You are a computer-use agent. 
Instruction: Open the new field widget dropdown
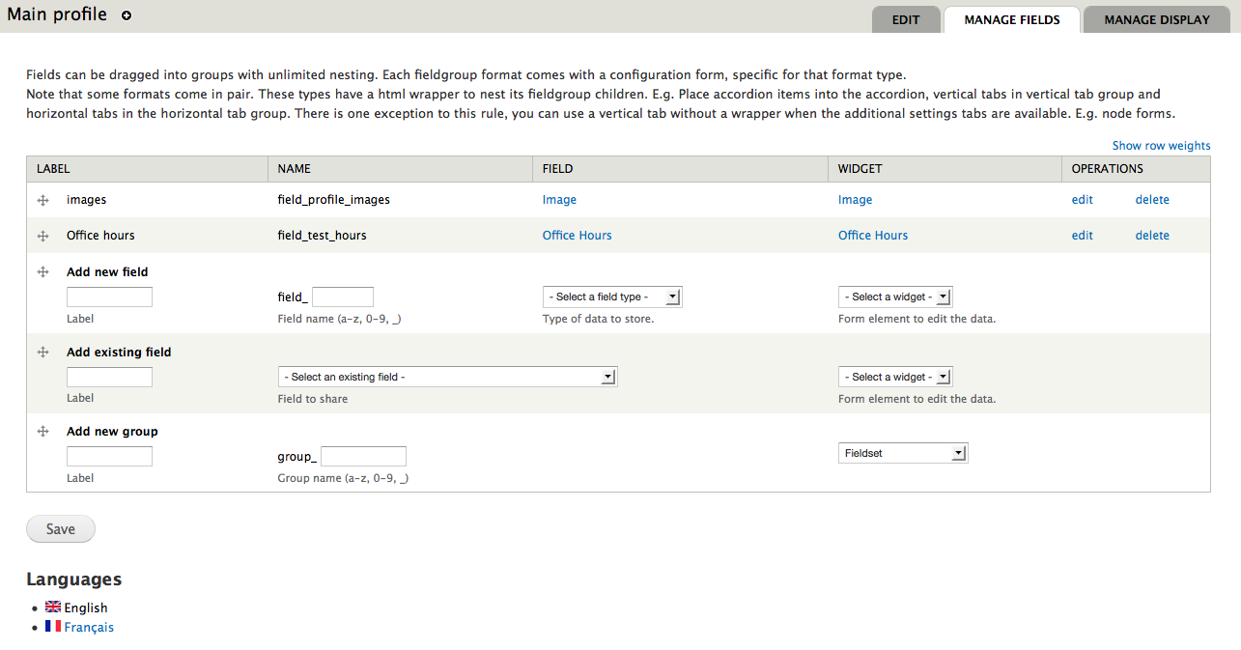[x=895, y=297]
